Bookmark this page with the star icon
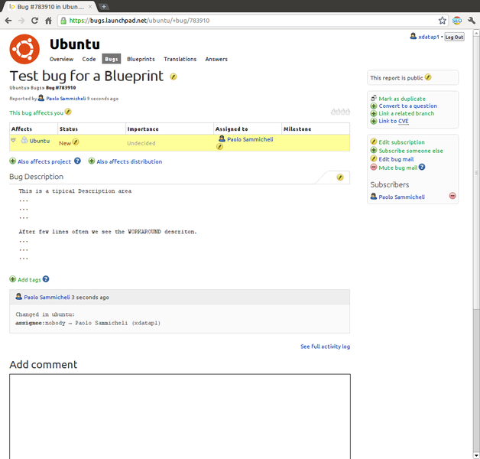The image size is (480, 459). [442, 21]
